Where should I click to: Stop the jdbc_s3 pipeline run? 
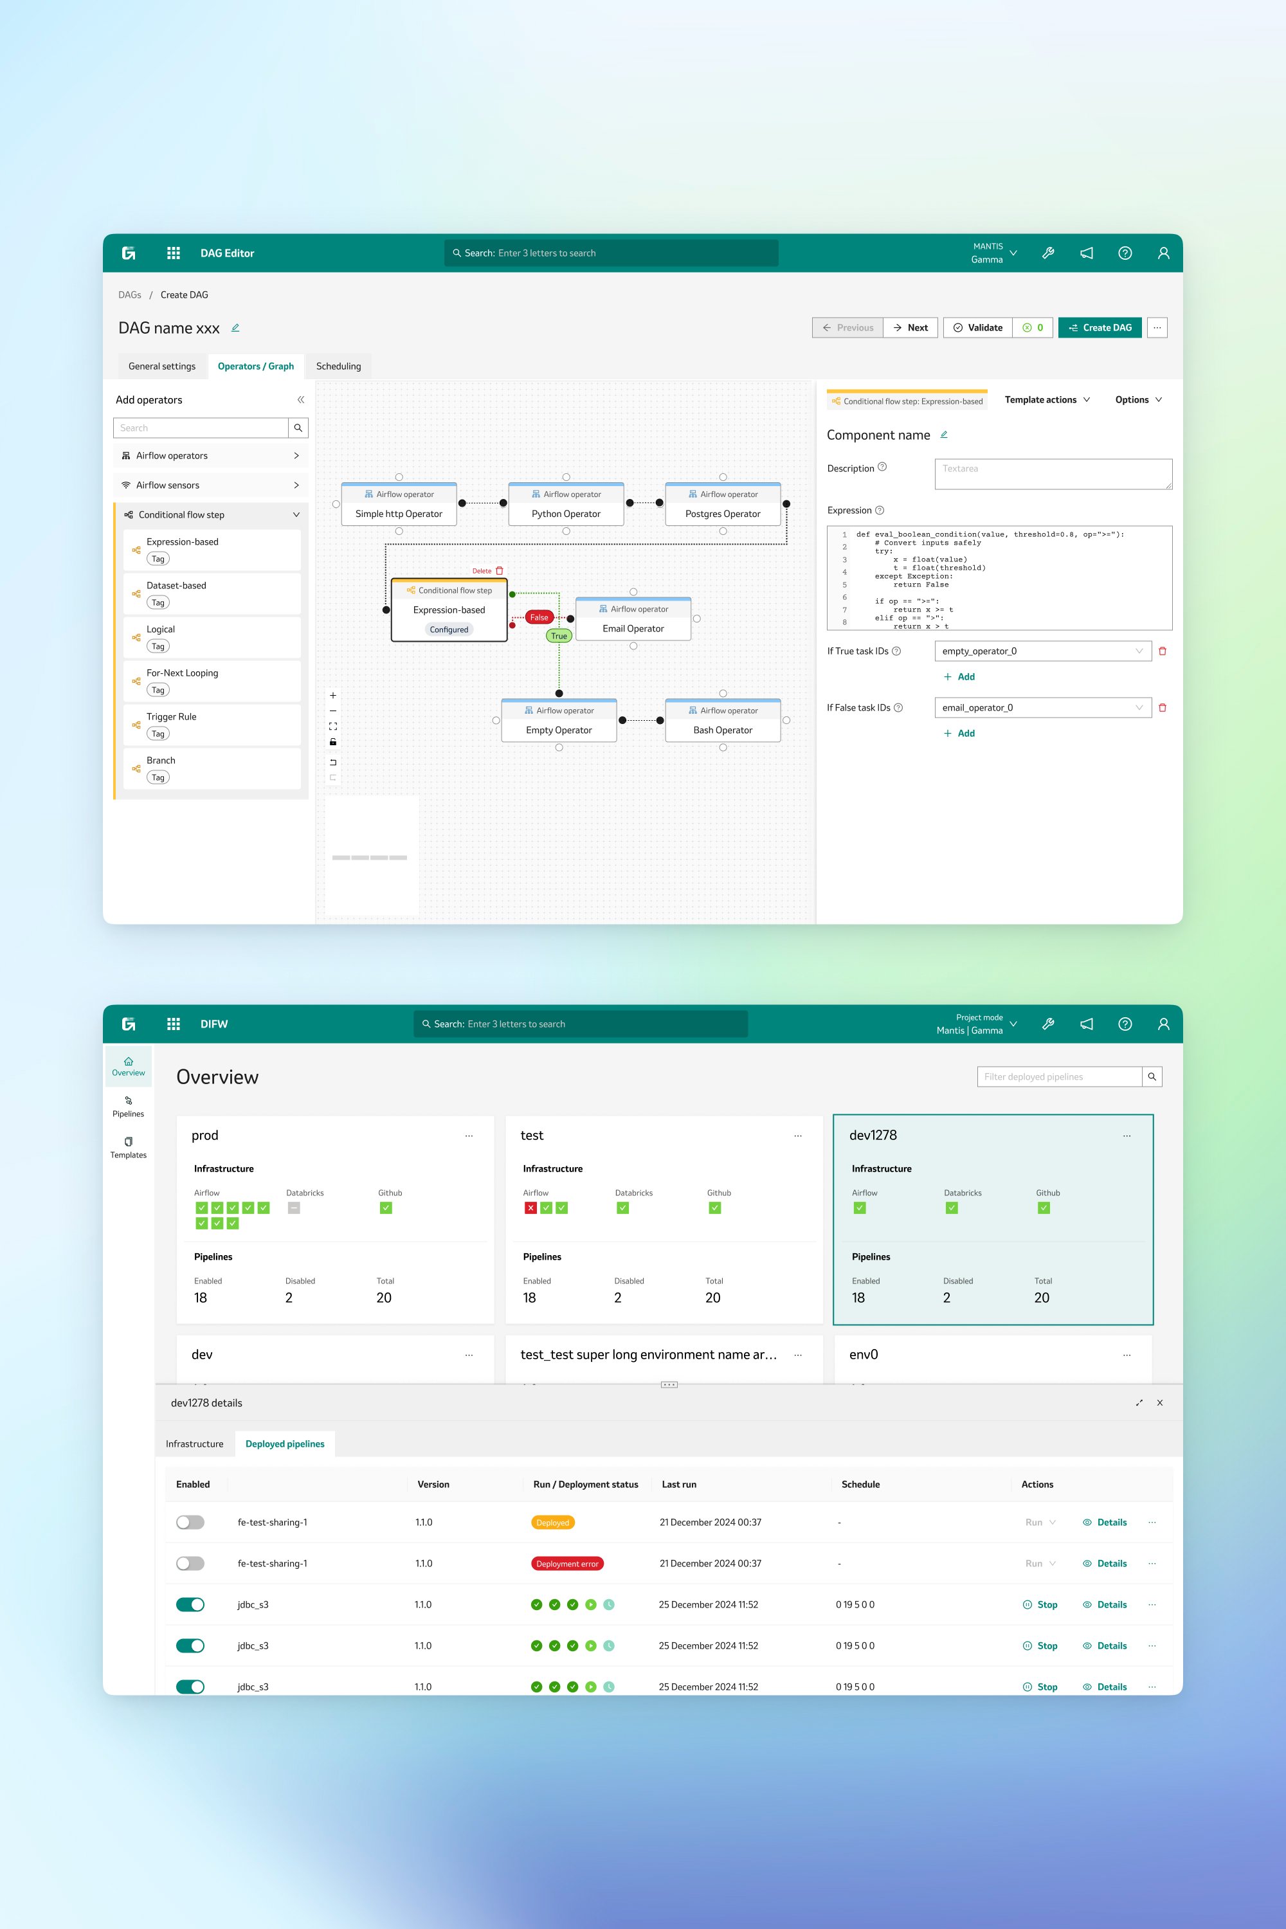click(x=1040, y=1604)
